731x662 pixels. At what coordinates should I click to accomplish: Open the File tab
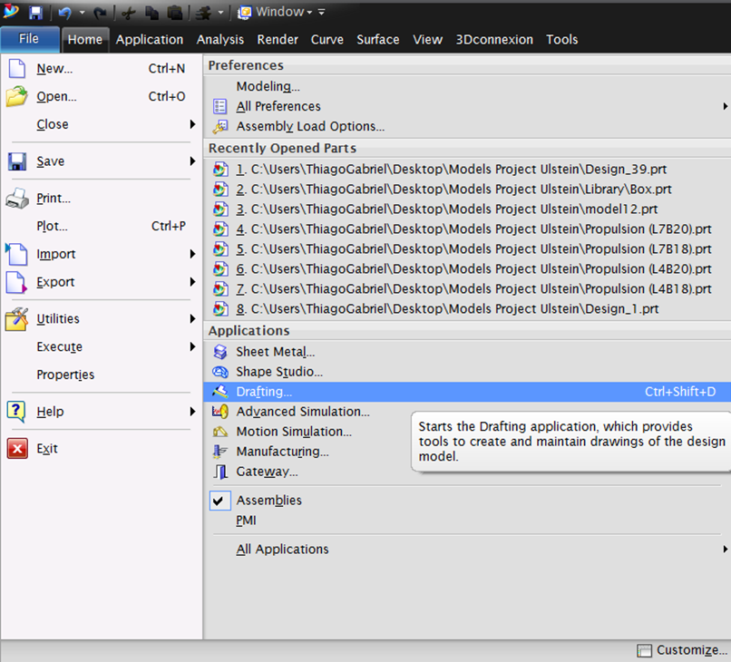pos(29,39)
